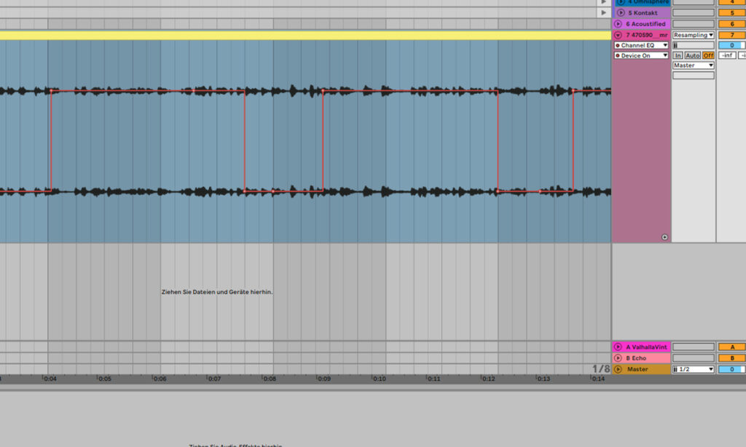Open the Resampling input dropdown
Screen dimensions: 746x447
click(694, 35)
